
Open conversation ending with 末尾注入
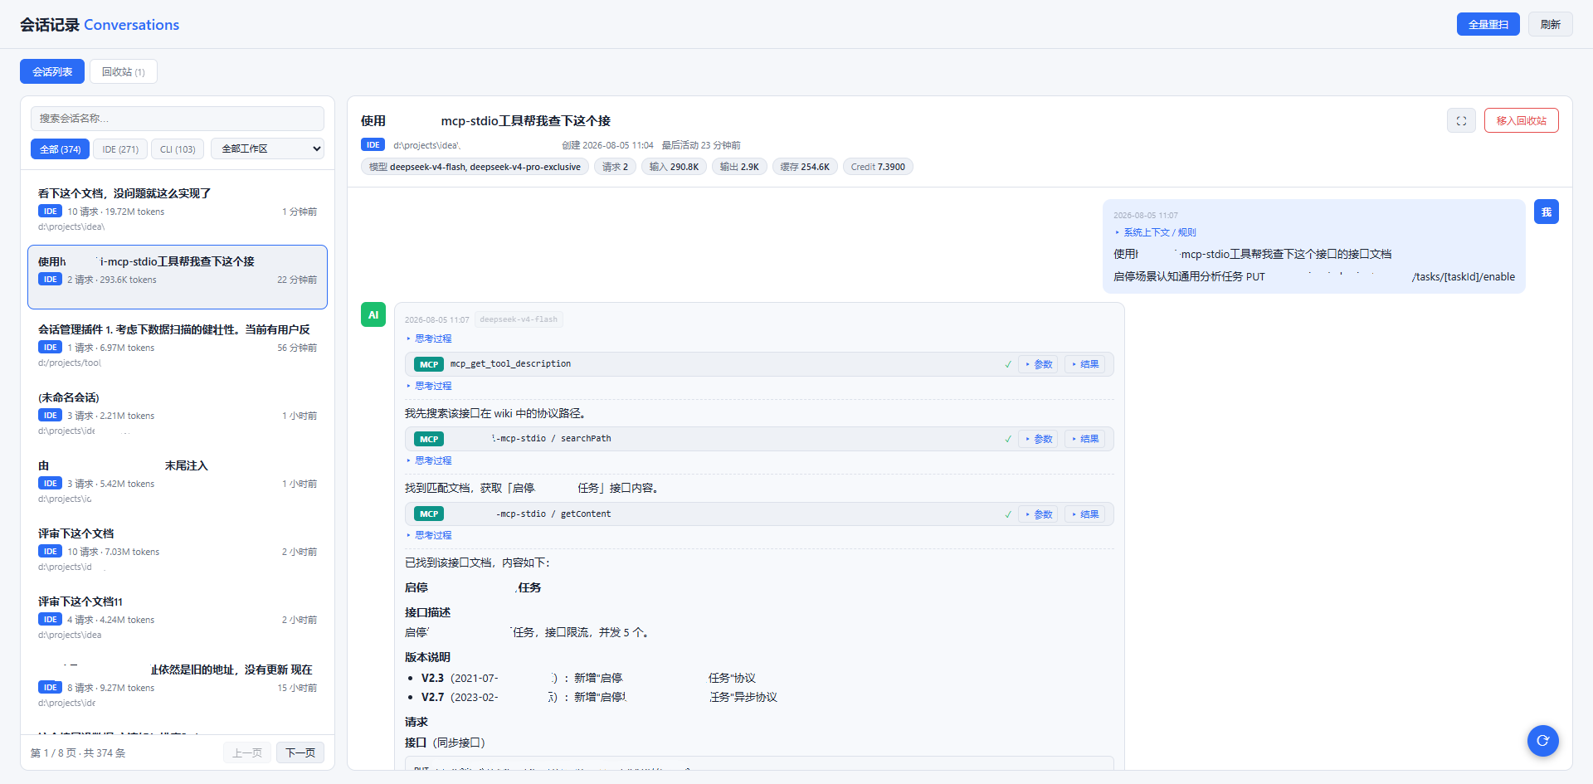click(178, 481)
